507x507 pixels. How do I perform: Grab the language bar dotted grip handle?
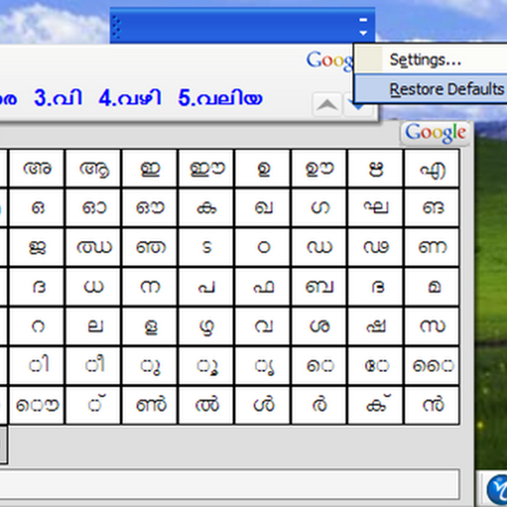coord(117,27)
